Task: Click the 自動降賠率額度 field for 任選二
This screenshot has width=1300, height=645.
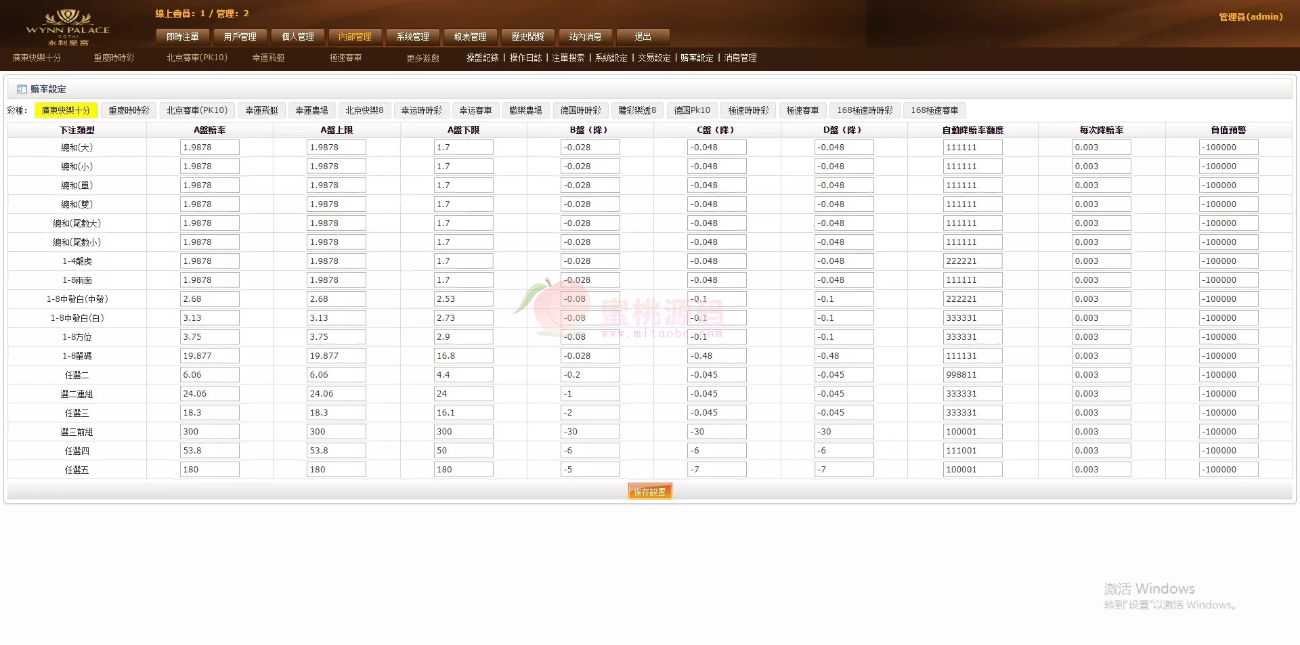Action: [x=972, y=375]
